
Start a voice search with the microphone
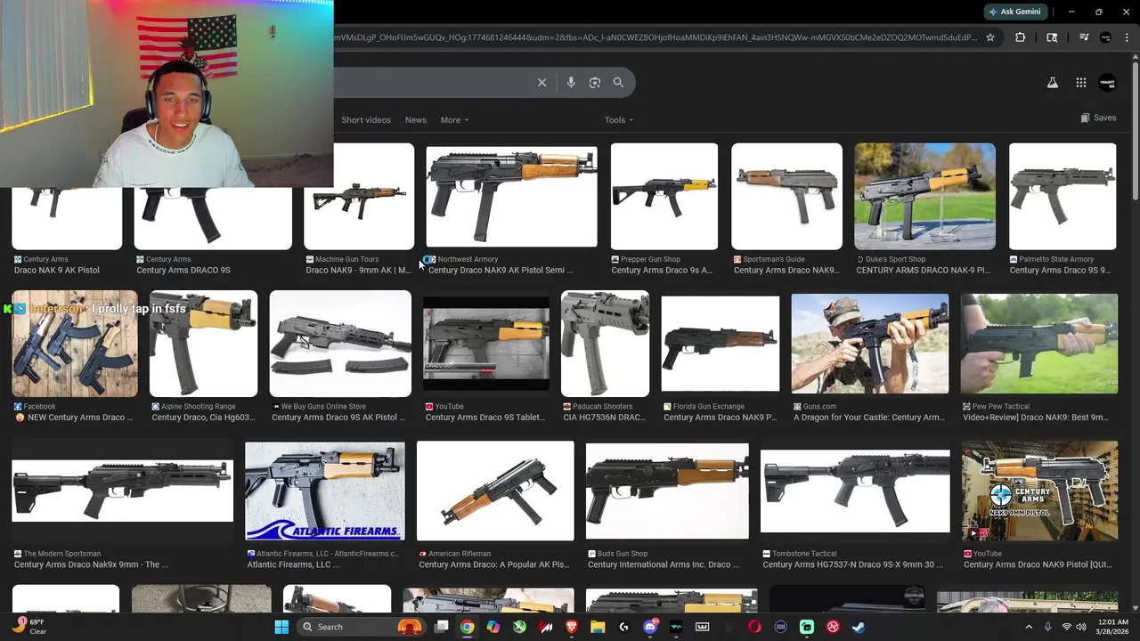click(571, 82)
